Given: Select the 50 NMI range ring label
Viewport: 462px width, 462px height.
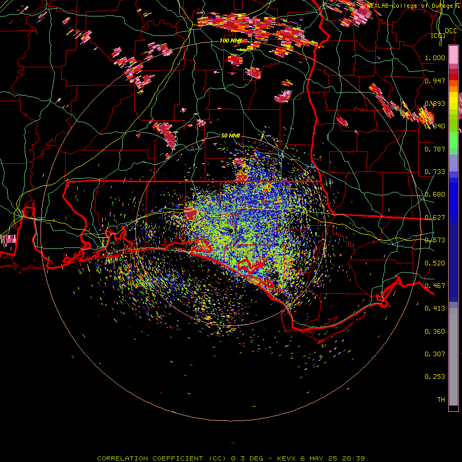Looking at the screenshot, I should 230,136.
